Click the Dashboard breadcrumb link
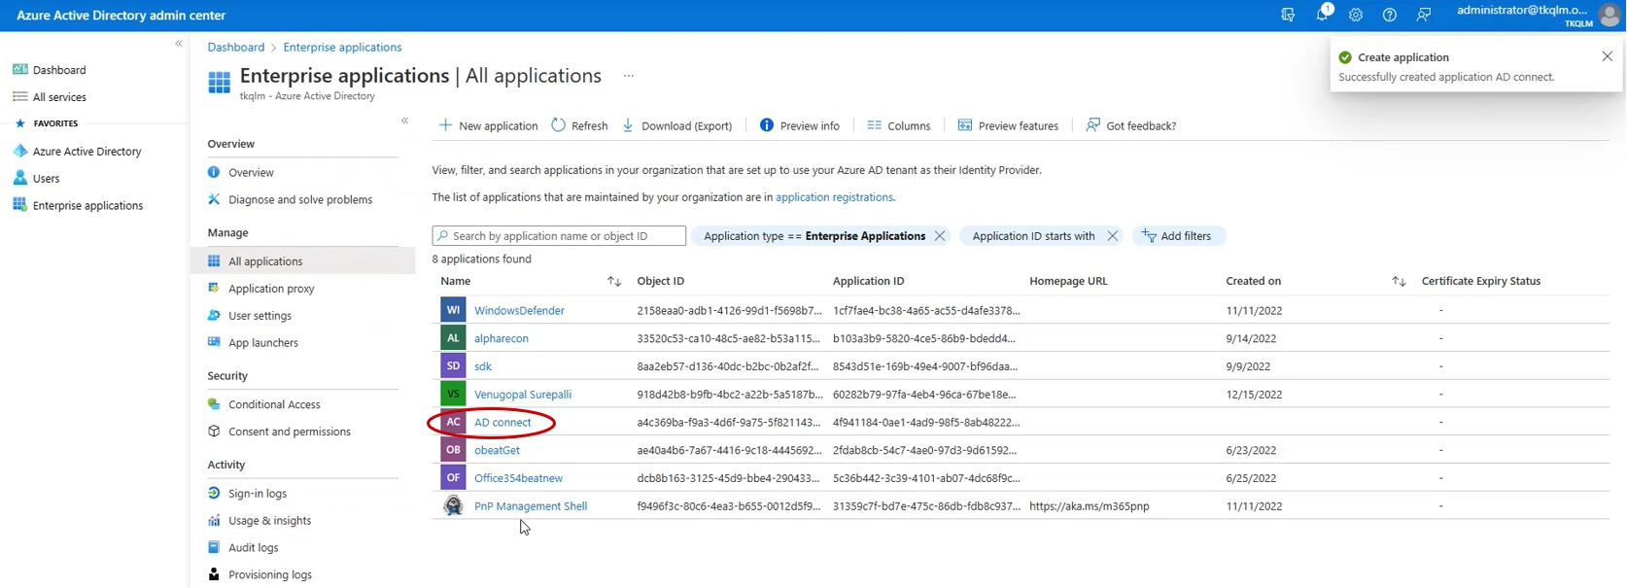 236,47
